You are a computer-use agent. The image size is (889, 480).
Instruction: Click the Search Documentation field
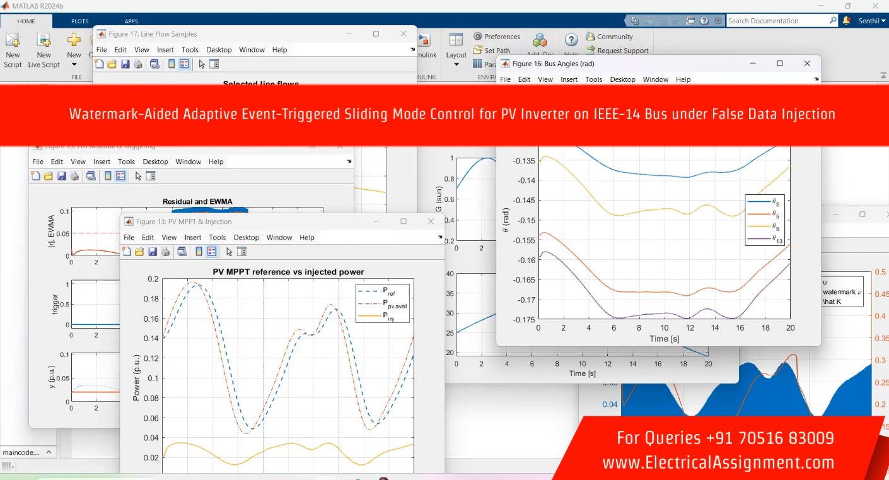coord(778,21)
